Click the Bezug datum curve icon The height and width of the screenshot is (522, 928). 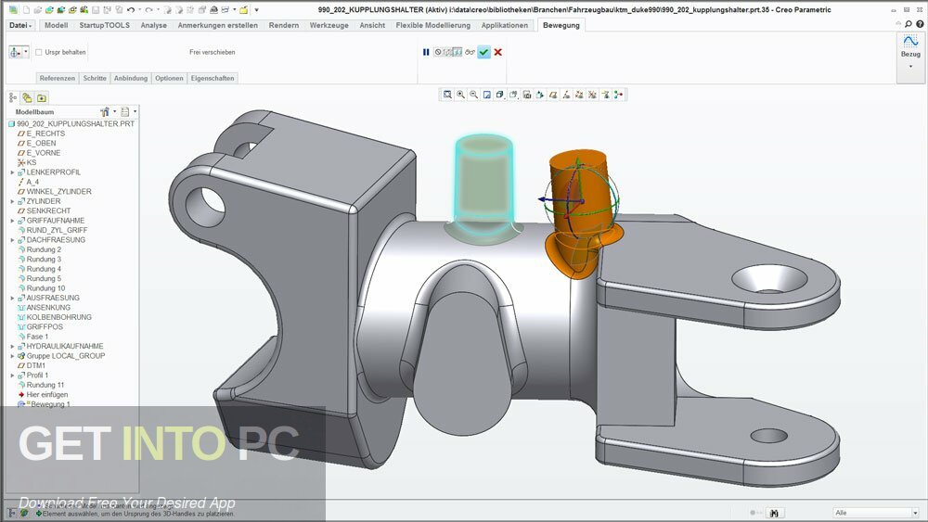click(910, 42)
